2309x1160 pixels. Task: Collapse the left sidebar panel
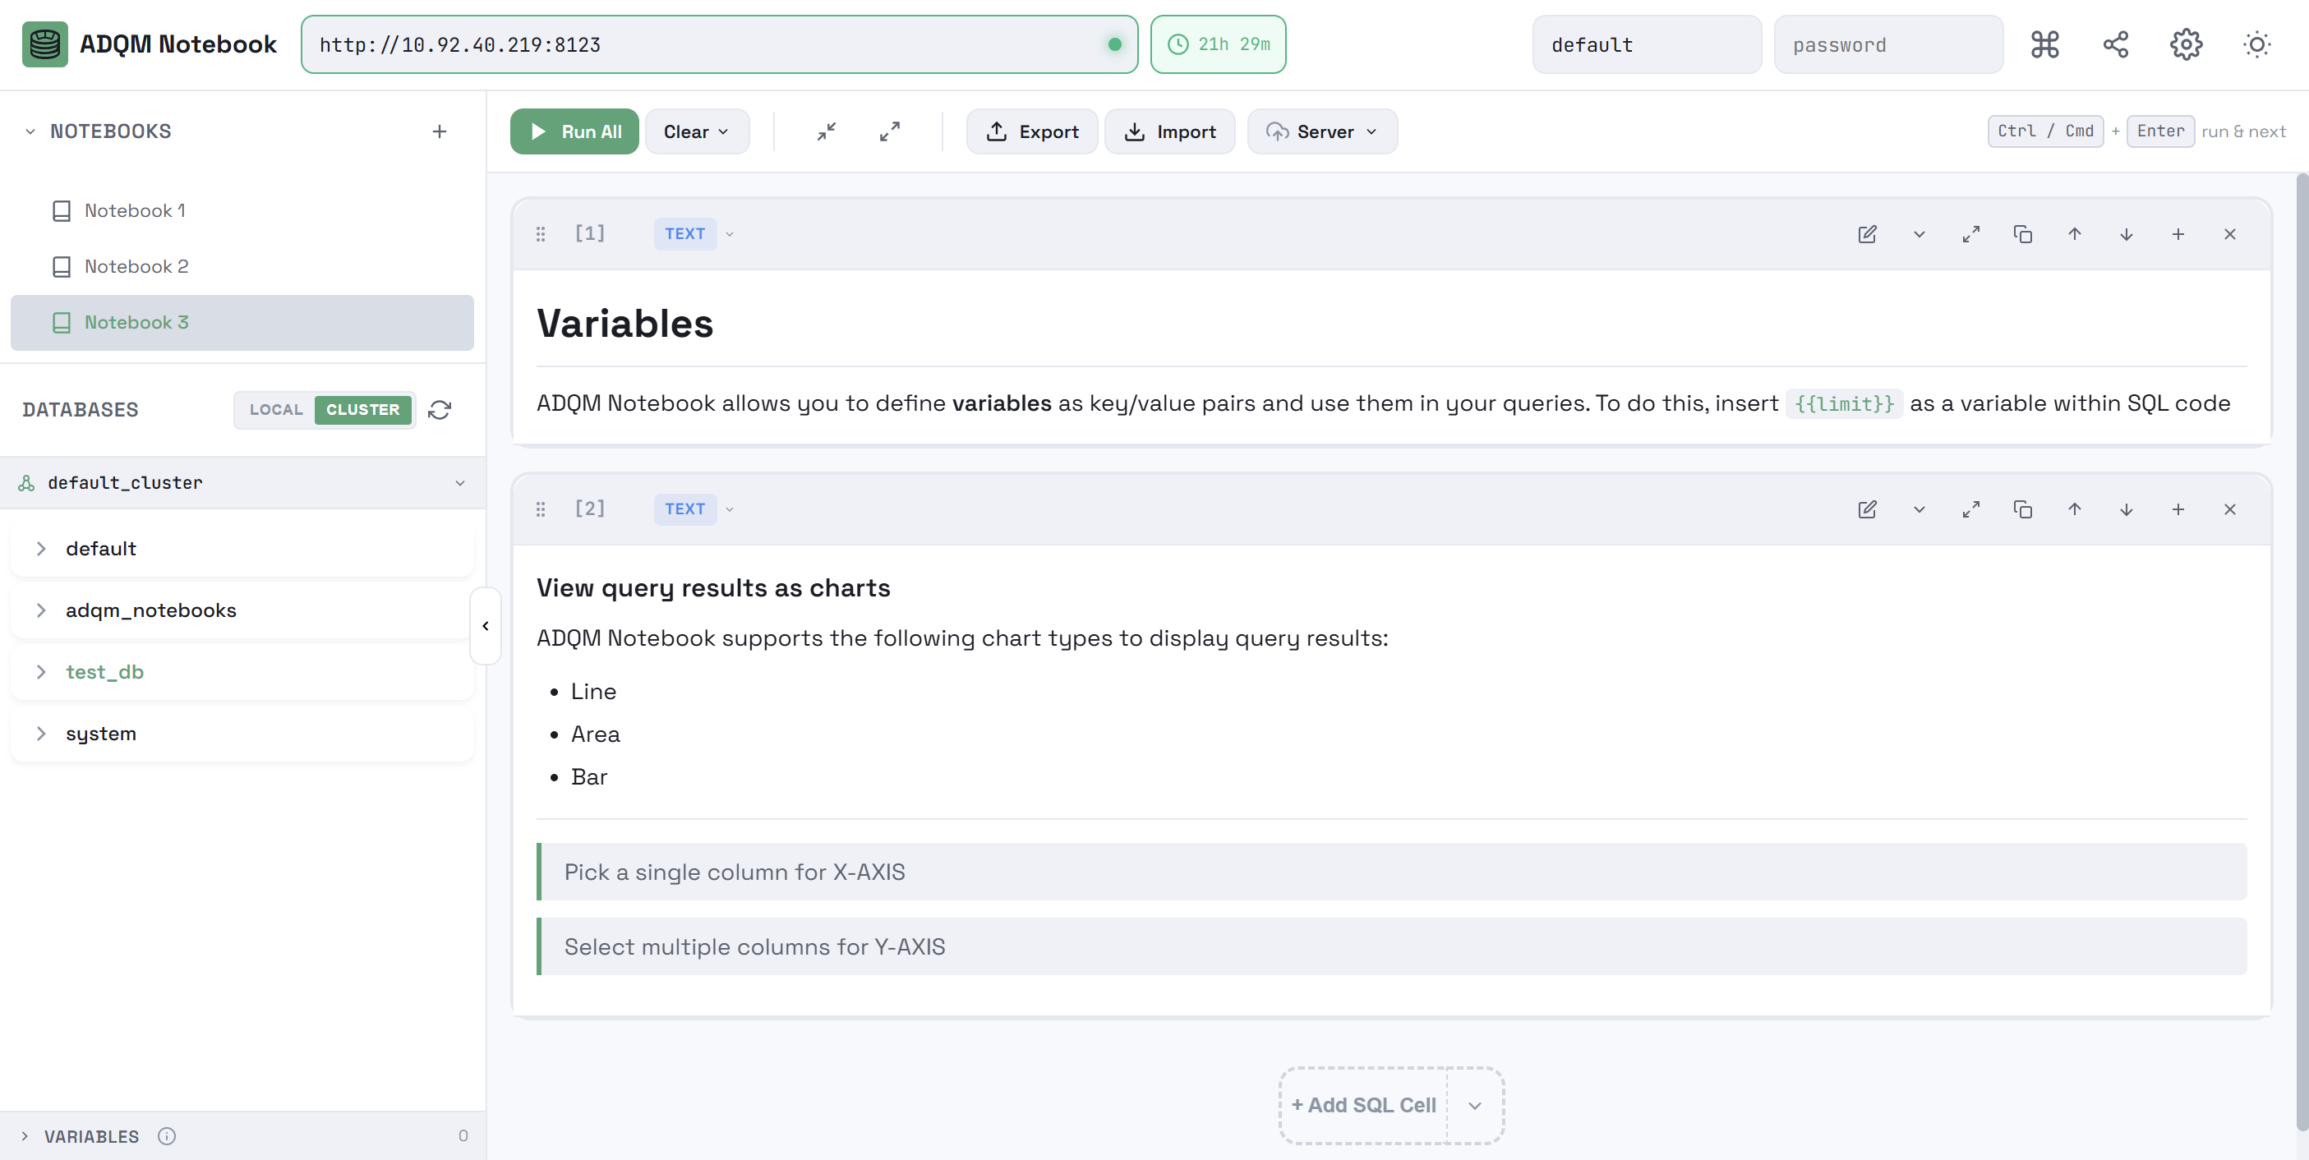coord(485,626)
